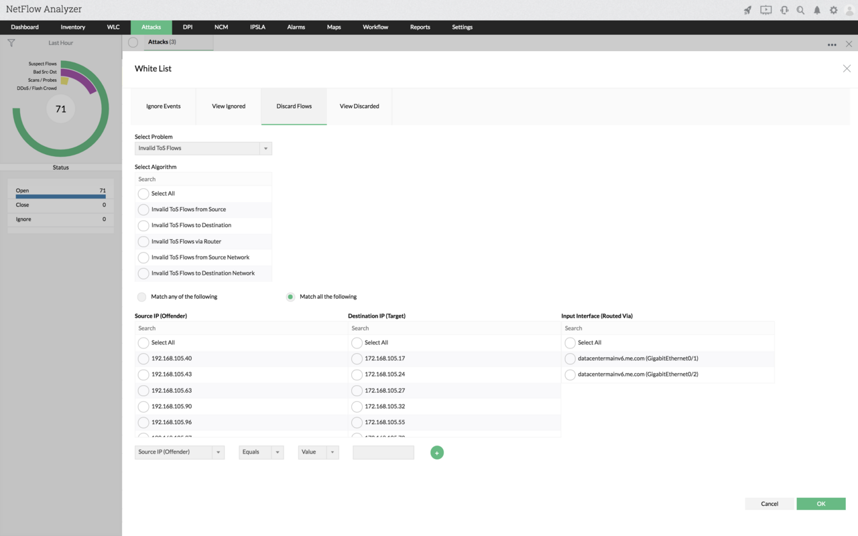This screenshot has width=858, height=536.
Task: Open the Select Problem dropdown
Action: [x=203, y=148]
